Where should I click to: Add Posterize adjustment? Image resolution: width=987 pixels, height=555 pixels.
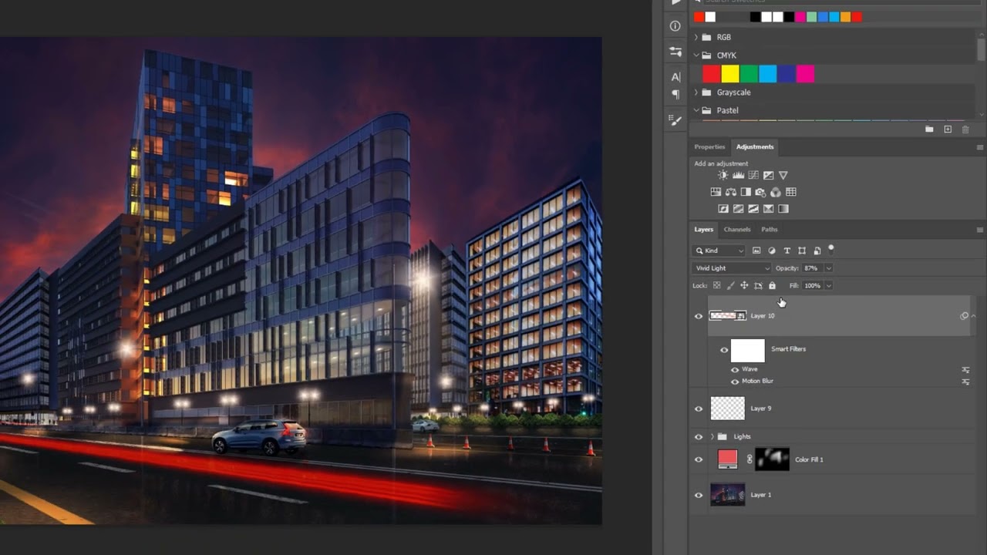click(x=738, y=209)
